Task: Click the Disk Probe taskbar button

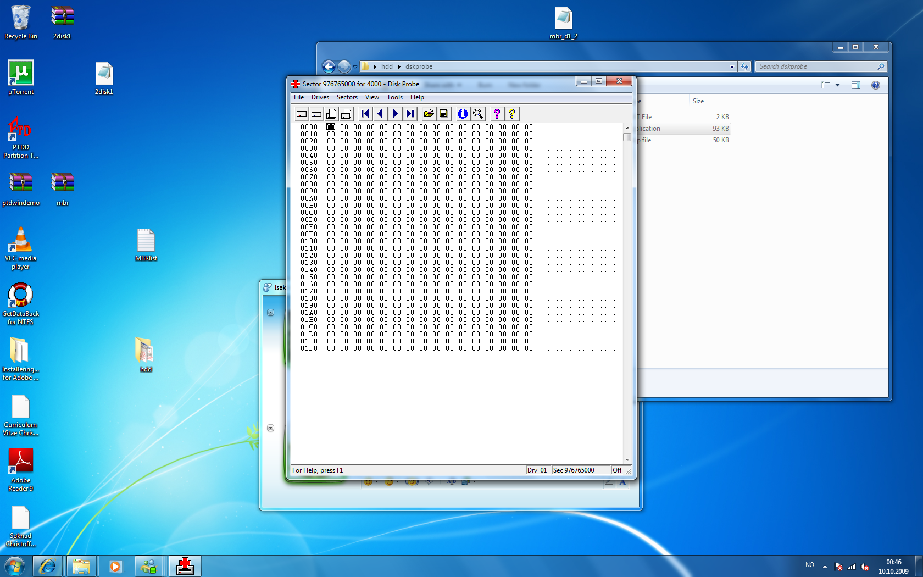Action: point(185,566)
